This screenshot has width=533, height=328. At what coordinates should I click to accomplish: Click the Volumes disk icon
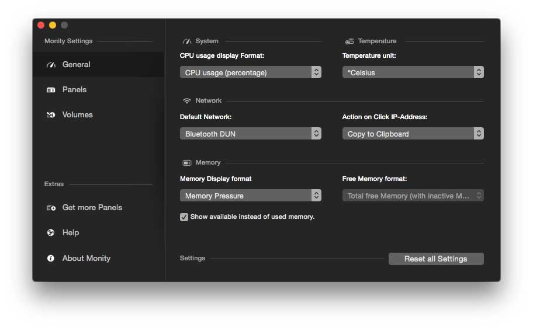[51, 115]
